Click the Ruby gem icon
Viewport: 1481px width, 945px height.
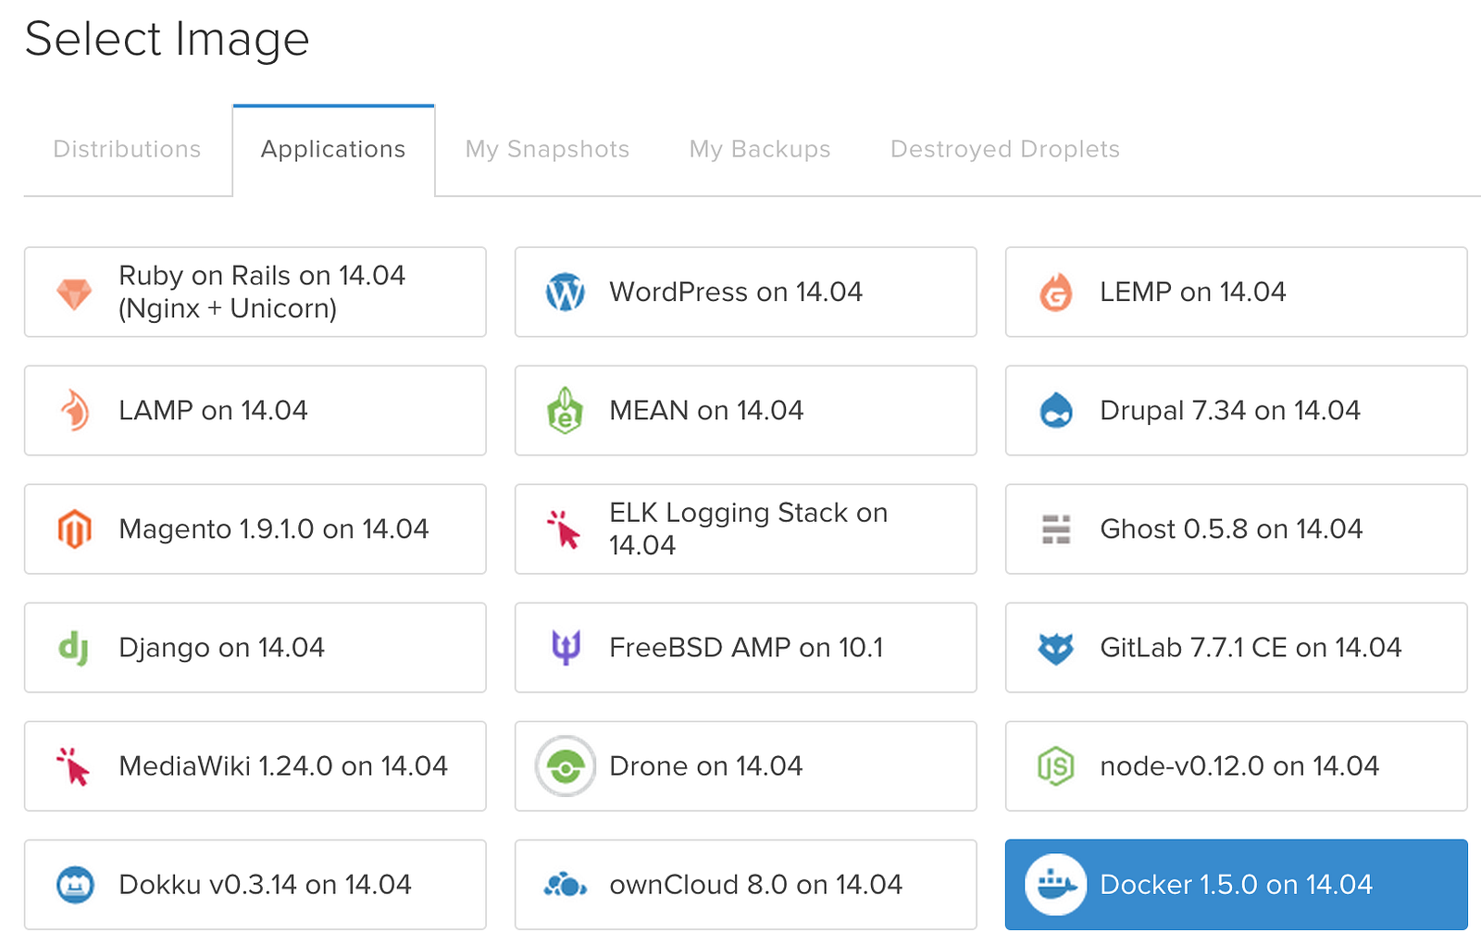point(74,294)
